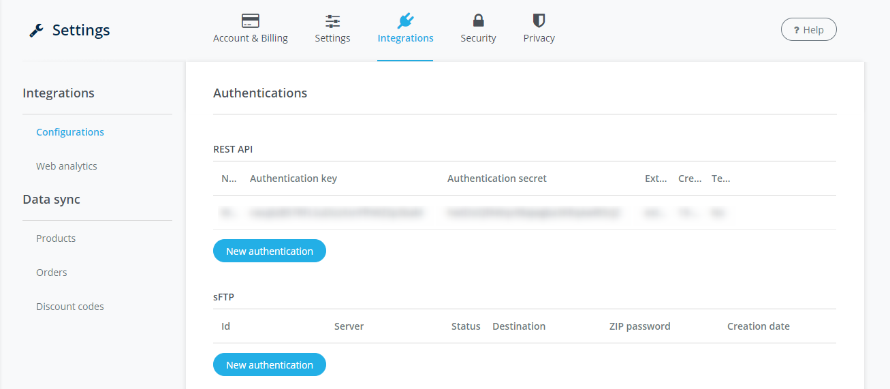Image resolution: width=890 pixels, height=389 pixels.
Task: Open Orders under Data sync
Action: coord(52,273)
